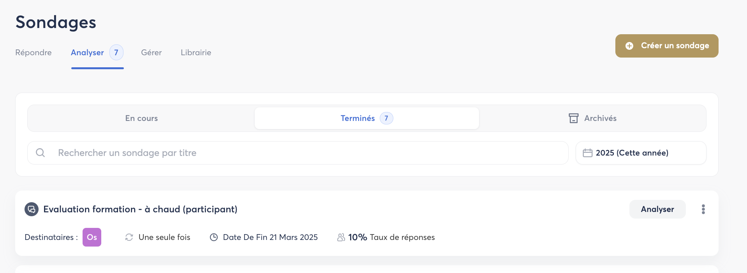Switch to the Répondre tab

coord(33,52)
